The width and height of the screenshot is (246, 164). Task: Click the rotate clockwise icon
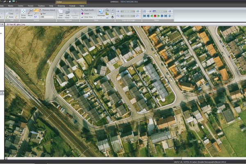pos(137,16)
